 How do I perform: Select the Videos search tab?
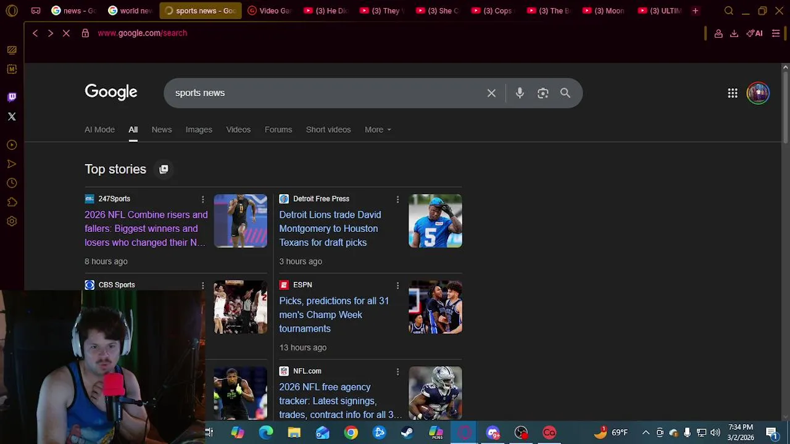(x=238, y=129)
